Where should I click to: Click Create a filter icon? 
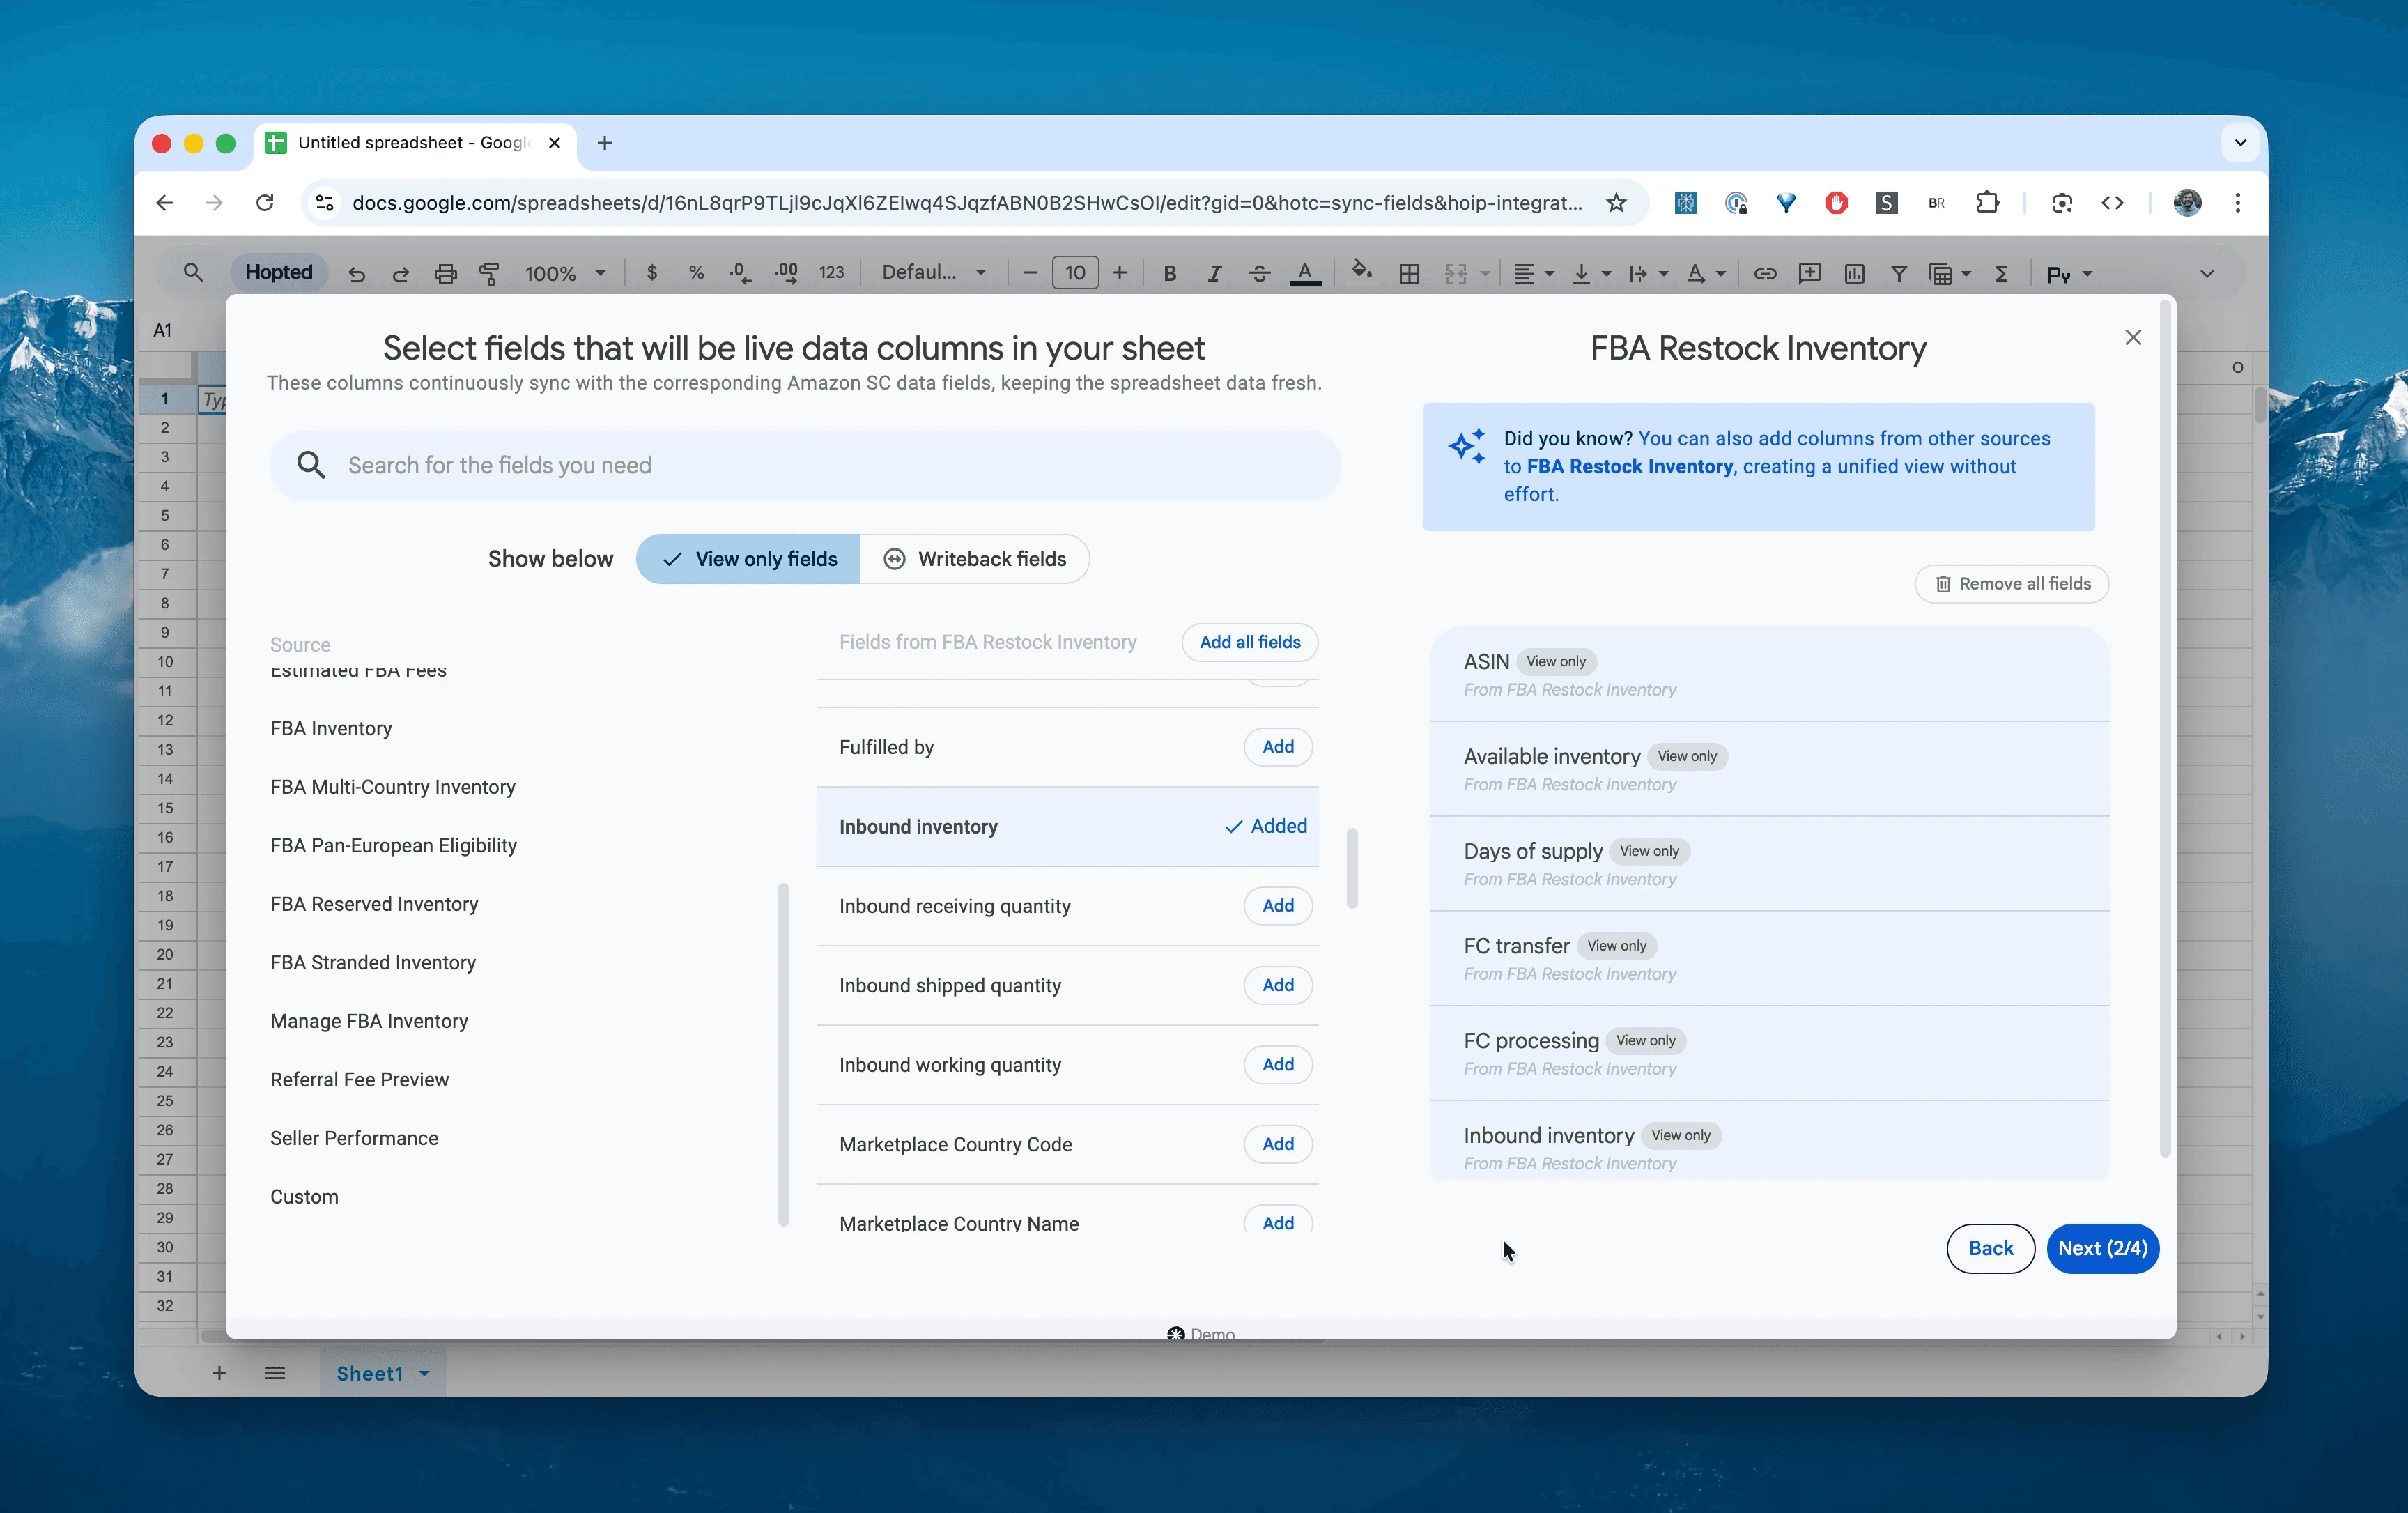click(1899, 273)
